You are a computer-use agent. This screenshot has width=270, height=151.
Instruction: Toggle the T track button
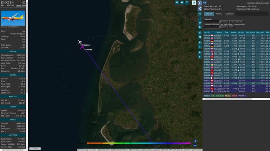point(187,3)
